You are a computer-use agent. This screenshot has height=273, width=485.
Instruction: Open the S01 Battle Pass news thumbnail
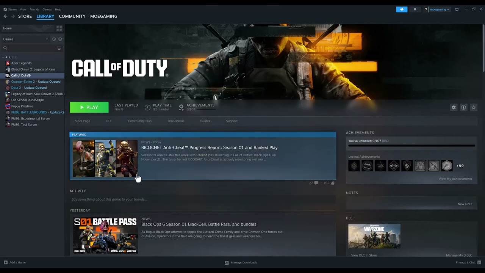click(105, 235)
